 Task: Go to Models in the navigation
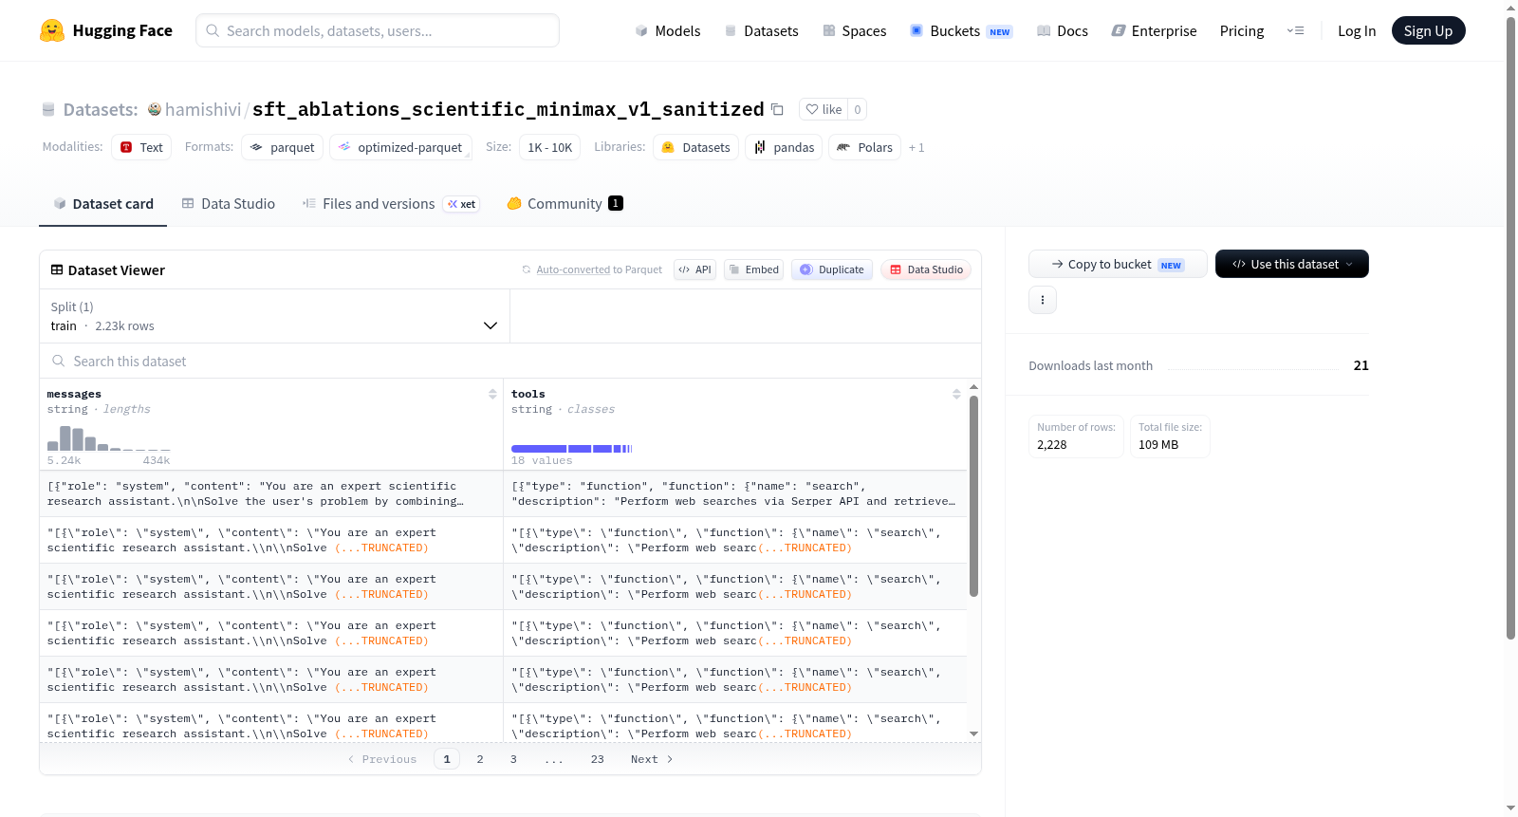(668, 30)
